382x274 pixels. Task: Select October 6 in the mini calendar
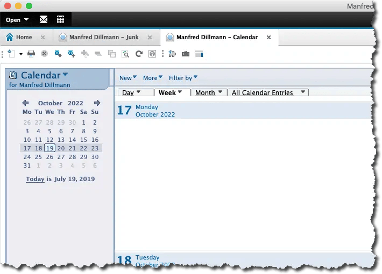tap(61, 131)
